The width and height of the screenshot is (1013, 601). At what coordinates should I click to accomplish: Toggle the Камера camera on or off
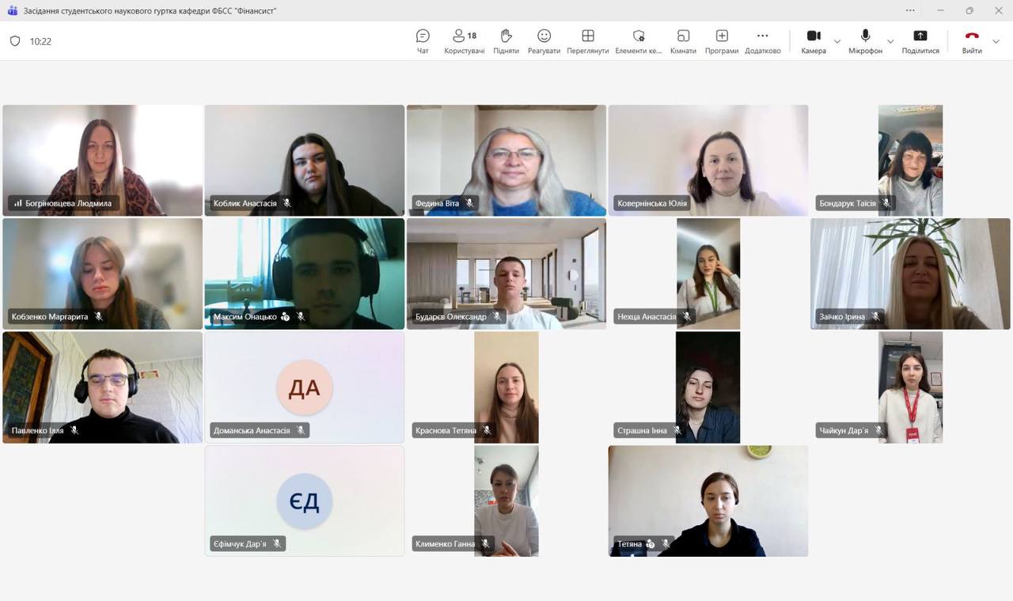pyautogui.click(x=813, y=41)
